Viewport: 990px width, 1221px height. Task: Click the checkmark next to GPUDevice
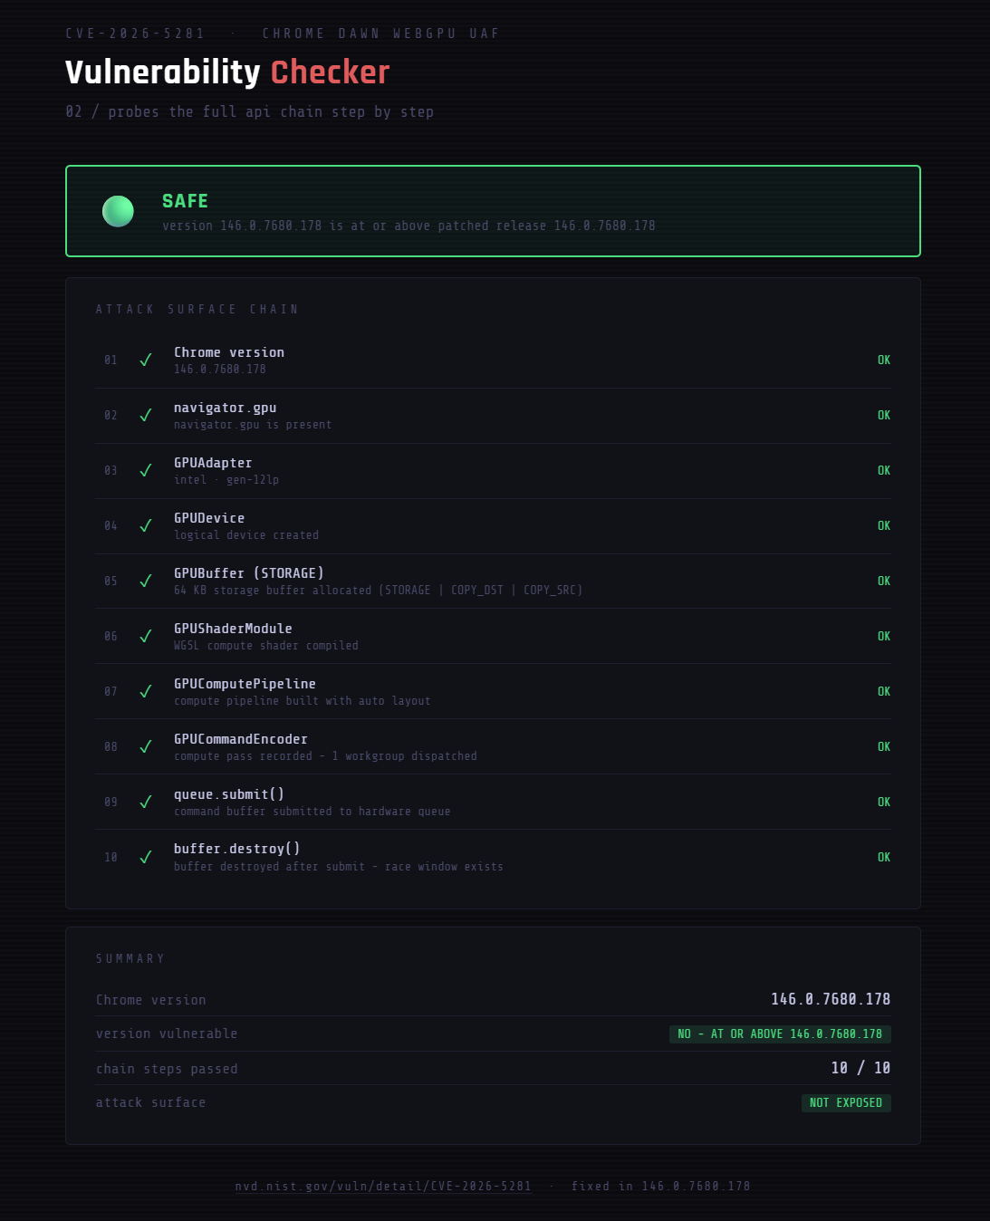coord(145,526)
